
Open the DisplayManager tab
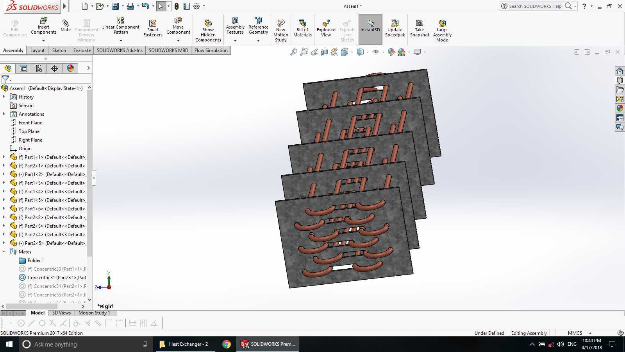(70, 68)
